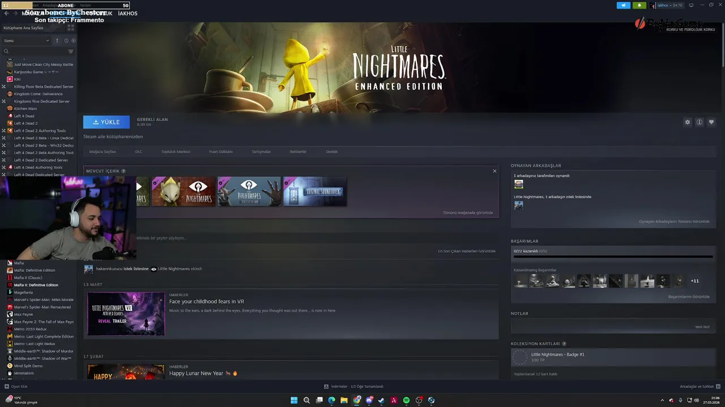
Task: Open the DLC tab
Action: pos(139,151)
